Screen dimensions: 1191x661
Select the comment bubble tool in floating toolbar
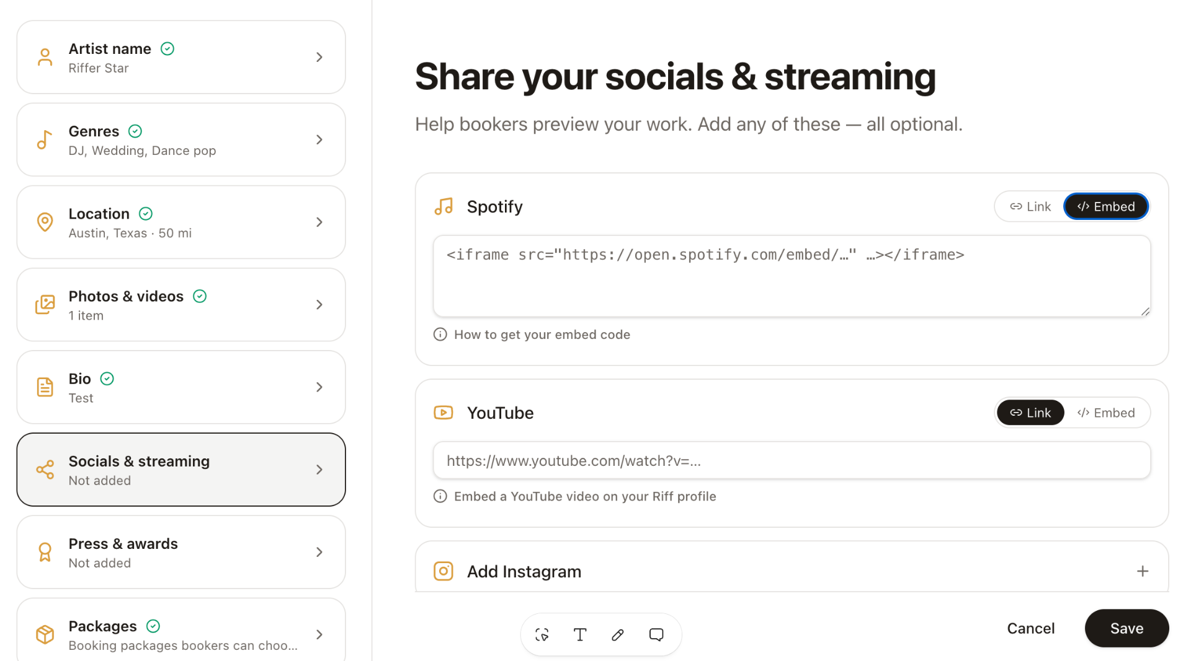coord(656,634)
